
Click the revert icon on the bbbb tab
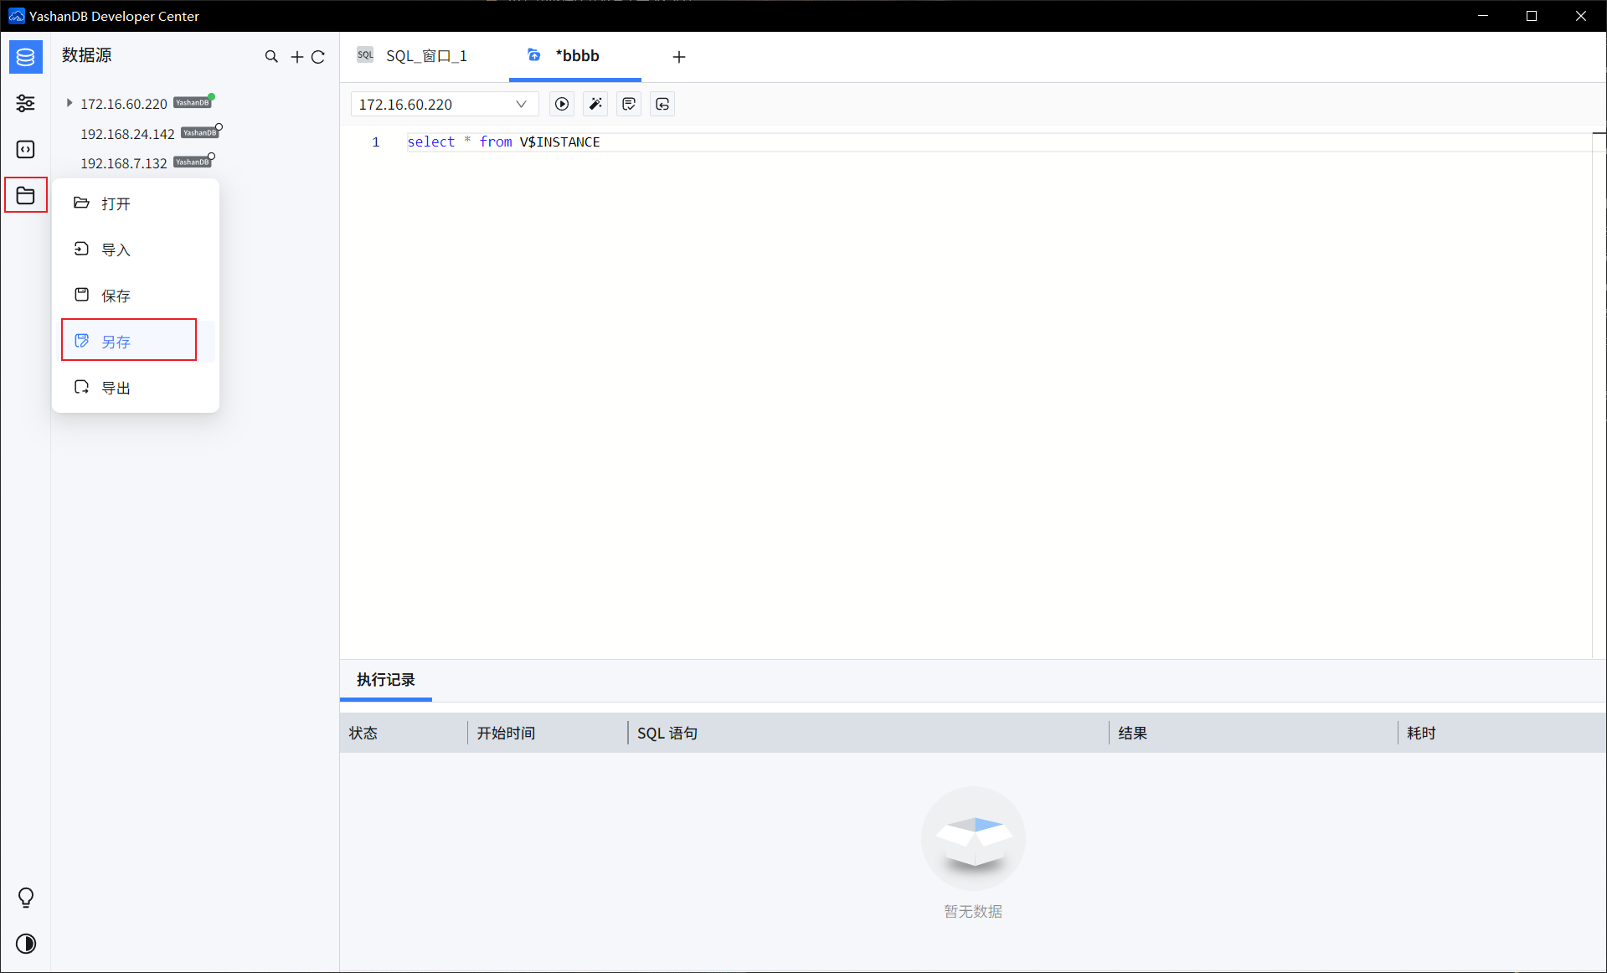coord(534,55)
